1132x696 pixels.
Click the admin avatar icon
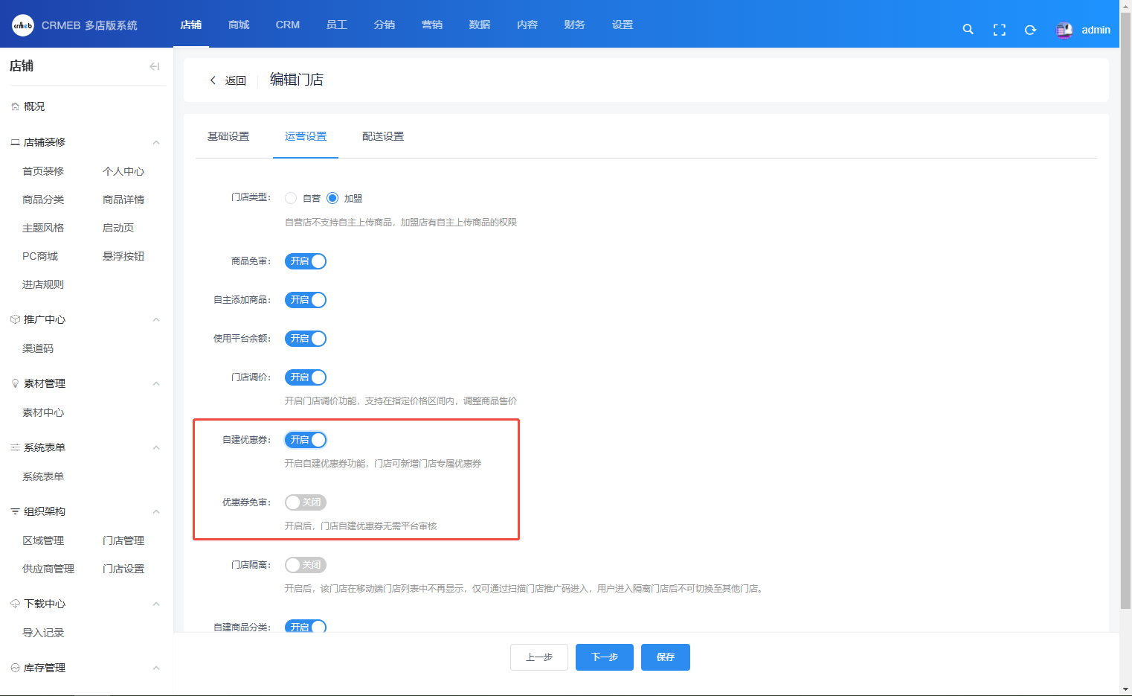point(1064,30)
